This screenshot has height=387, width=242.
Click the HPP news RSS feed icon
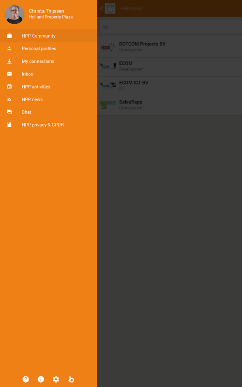[9, 99]
